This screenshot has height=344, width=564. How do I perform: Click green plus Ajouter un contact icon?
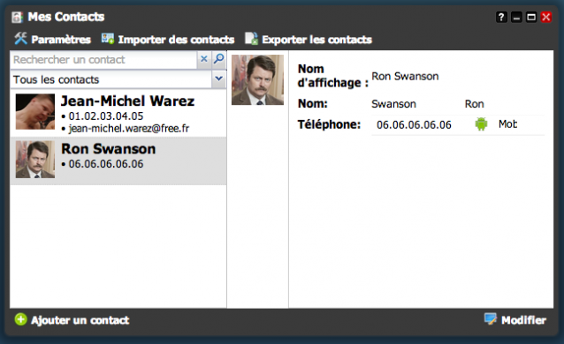21,319
